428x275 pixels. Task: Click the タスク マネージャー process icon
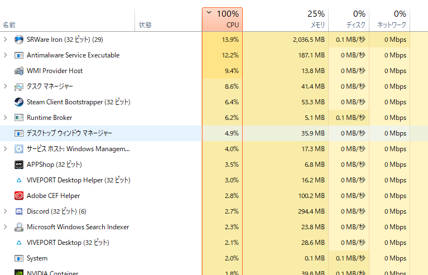19,86
